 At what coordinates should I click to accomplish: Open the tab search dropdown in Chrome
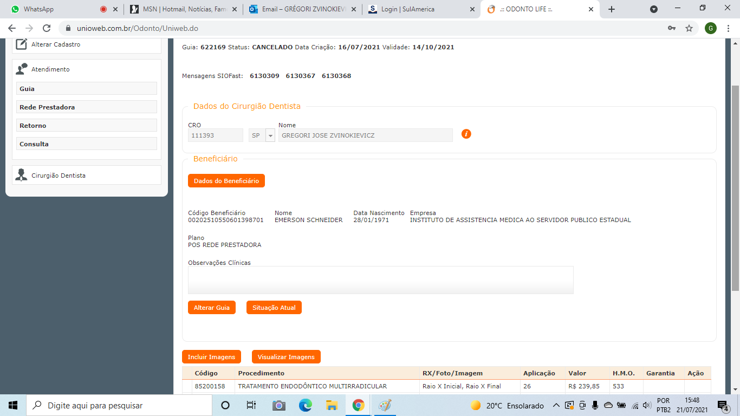[654, 9]
